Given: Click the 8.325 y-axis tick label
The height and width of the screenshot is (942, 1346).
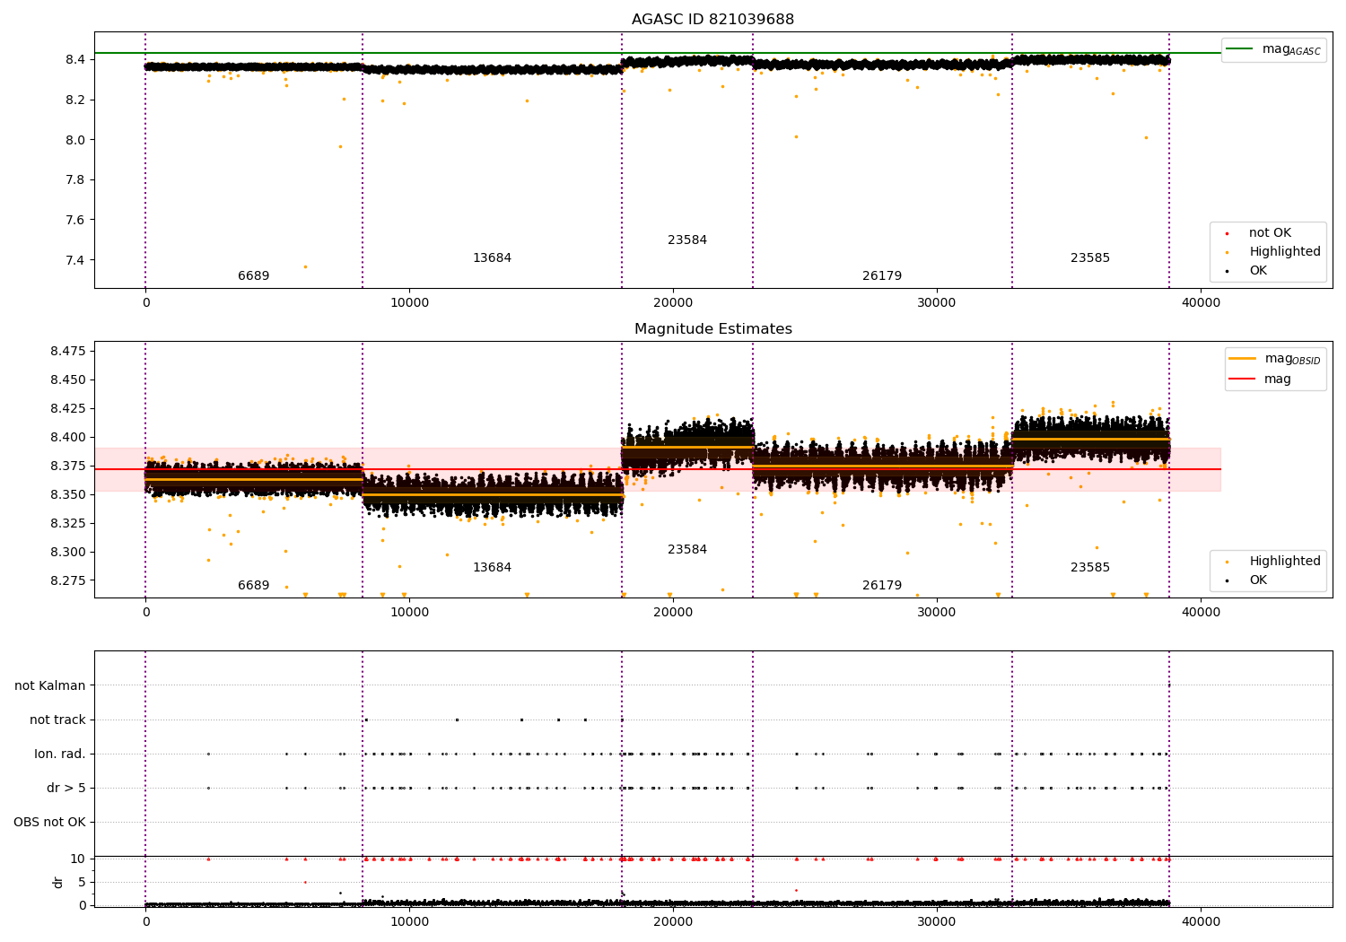Looking at the screenshot, I should pos(68,524).
